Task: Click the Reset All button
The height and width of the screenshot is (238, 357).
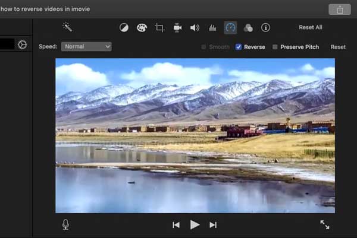Action: point(311,27)
